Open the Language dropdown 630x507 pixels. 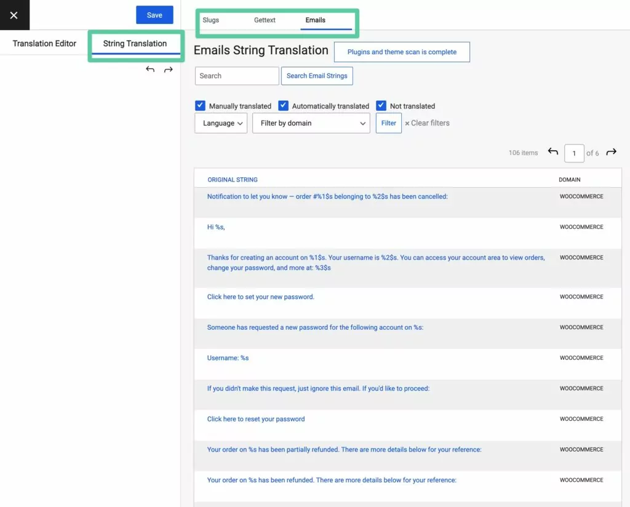pyautogui.click(x=220, y=123)
